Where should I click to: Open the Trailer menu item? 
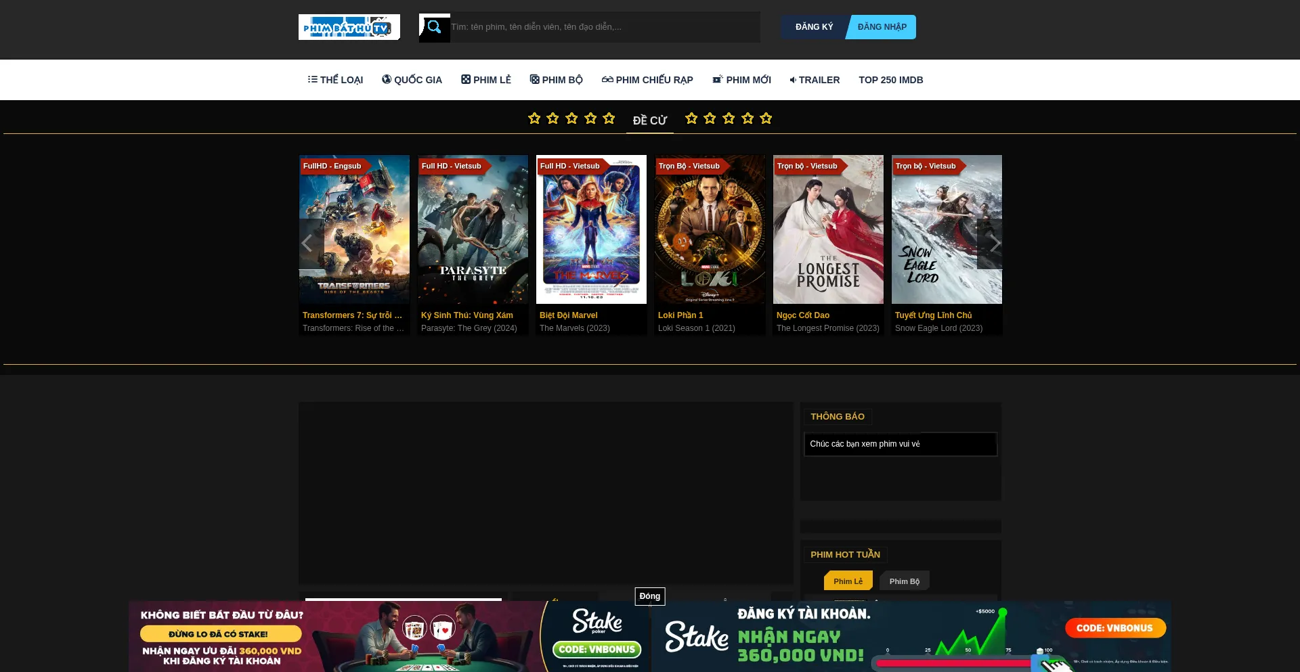pyautogui.click(x=815, y=80)
